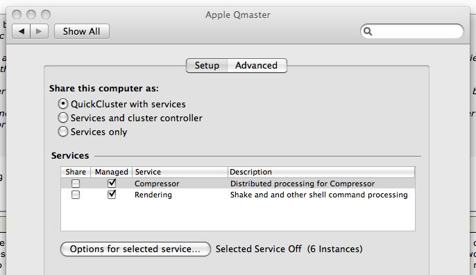Click the Description column header
476x275 pixels.
point(321,172)
